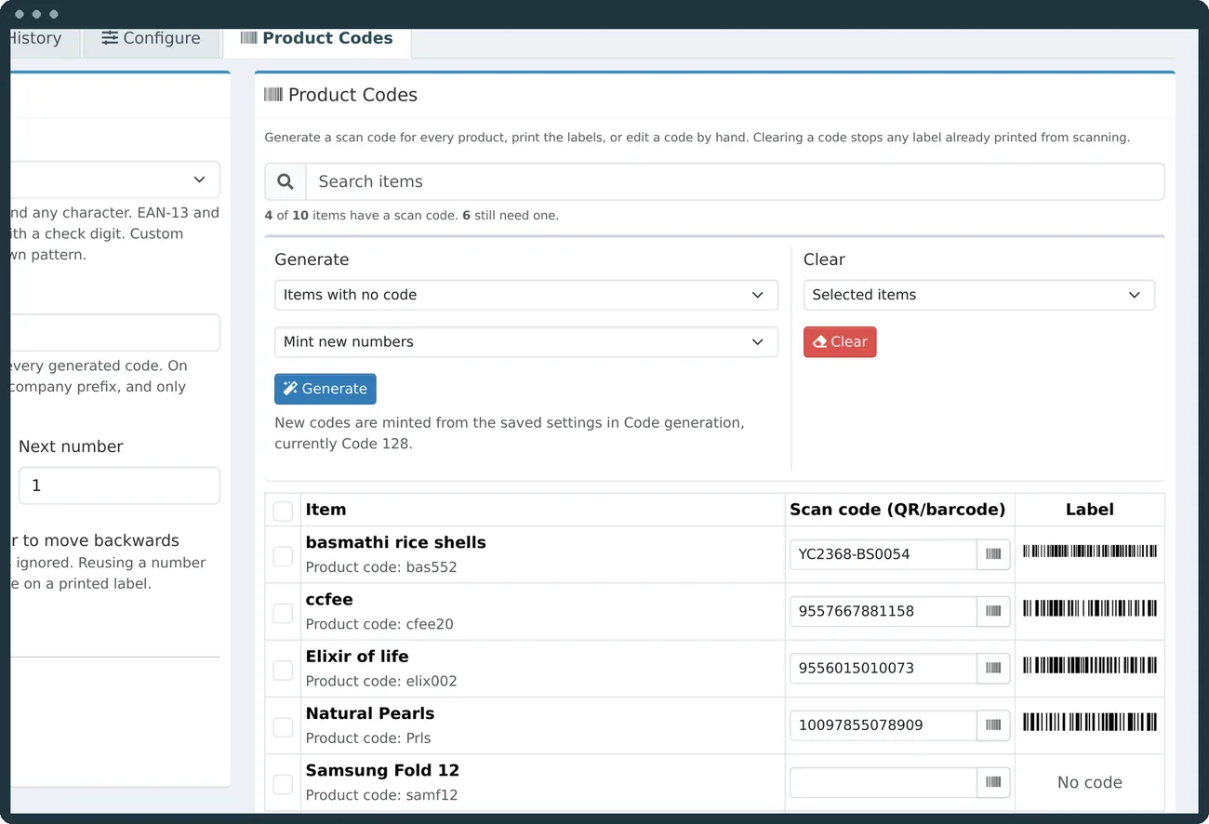Tick the select-all checkbox in table header
Viewport: 1209px width, 824px height.
(283, 511)
